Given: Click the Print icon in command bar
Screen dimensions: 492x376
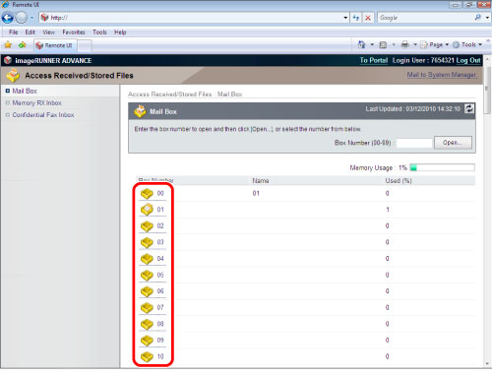Looking at the screenshot, I should coord(405,44).
